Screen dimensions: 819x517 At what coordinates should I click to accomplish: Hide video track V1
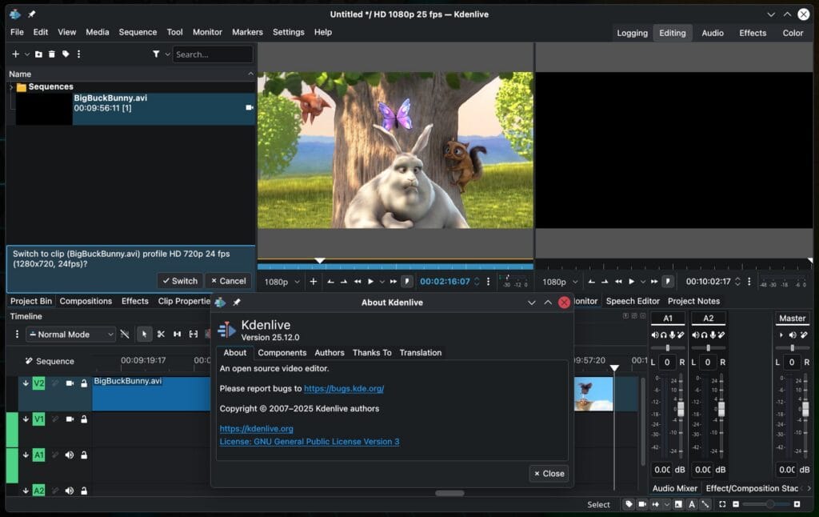[x=69, y=419]
